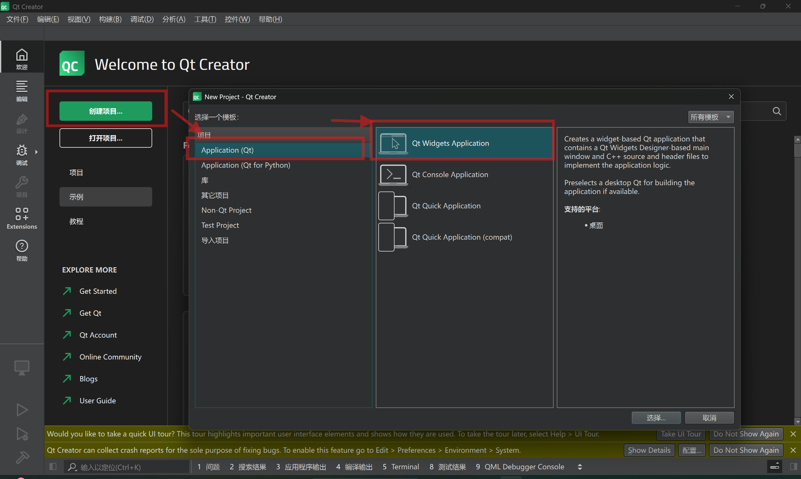Image resolution: width=801 pixels, height=479 pixels.
Task: Expand the output panes up-down selector
Action: point(580,467)
